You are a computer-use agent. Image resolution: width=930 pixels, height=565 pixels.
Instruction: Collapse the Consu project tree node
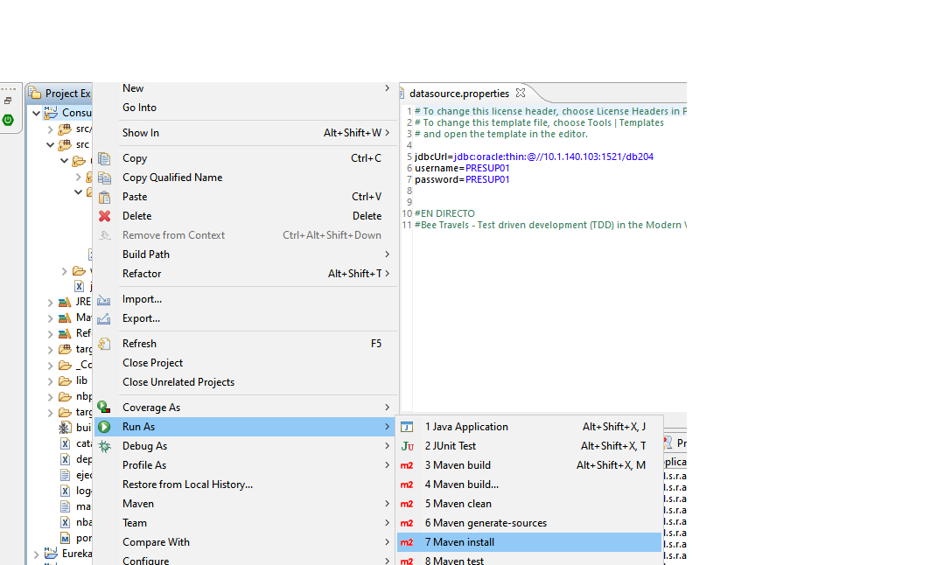pyautogui.click(x=37, y=113)
